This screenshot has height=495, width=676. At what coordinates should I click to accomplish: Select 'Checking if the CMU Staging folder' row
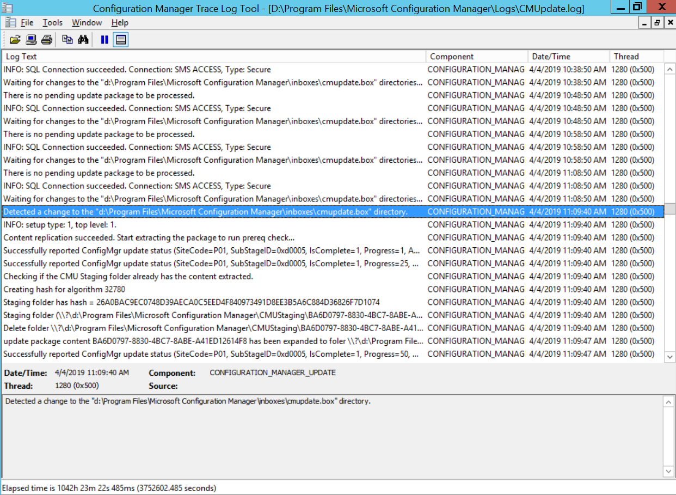click(x=333, y=276)
